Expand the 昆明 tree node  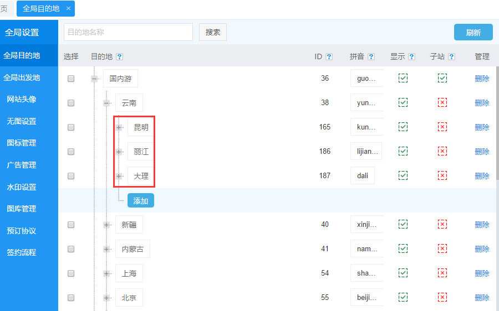(x=119, y=127)
